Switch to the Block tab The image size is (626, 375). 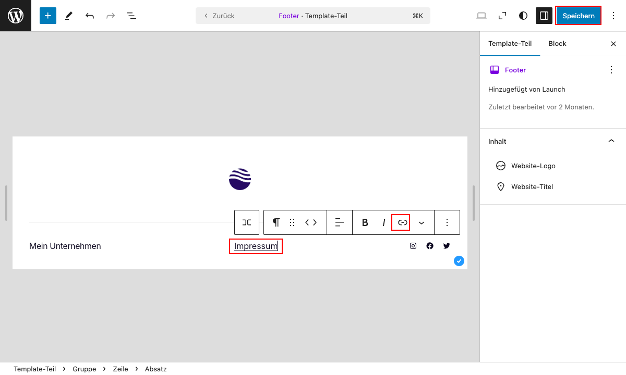(557, 44)
